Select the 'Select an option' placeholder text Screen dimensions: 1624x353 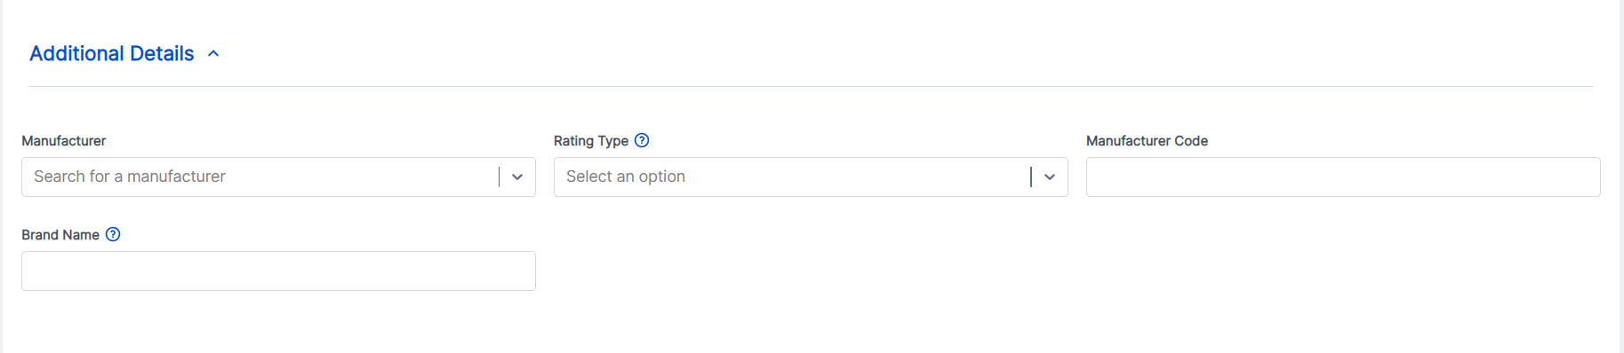tap(626, 176)
